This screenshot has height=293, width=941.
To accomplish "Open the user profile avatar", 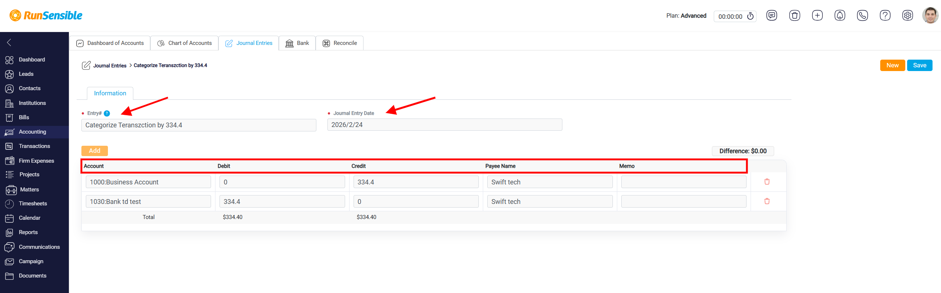I will pyautogui.click(x=930, y=15).
